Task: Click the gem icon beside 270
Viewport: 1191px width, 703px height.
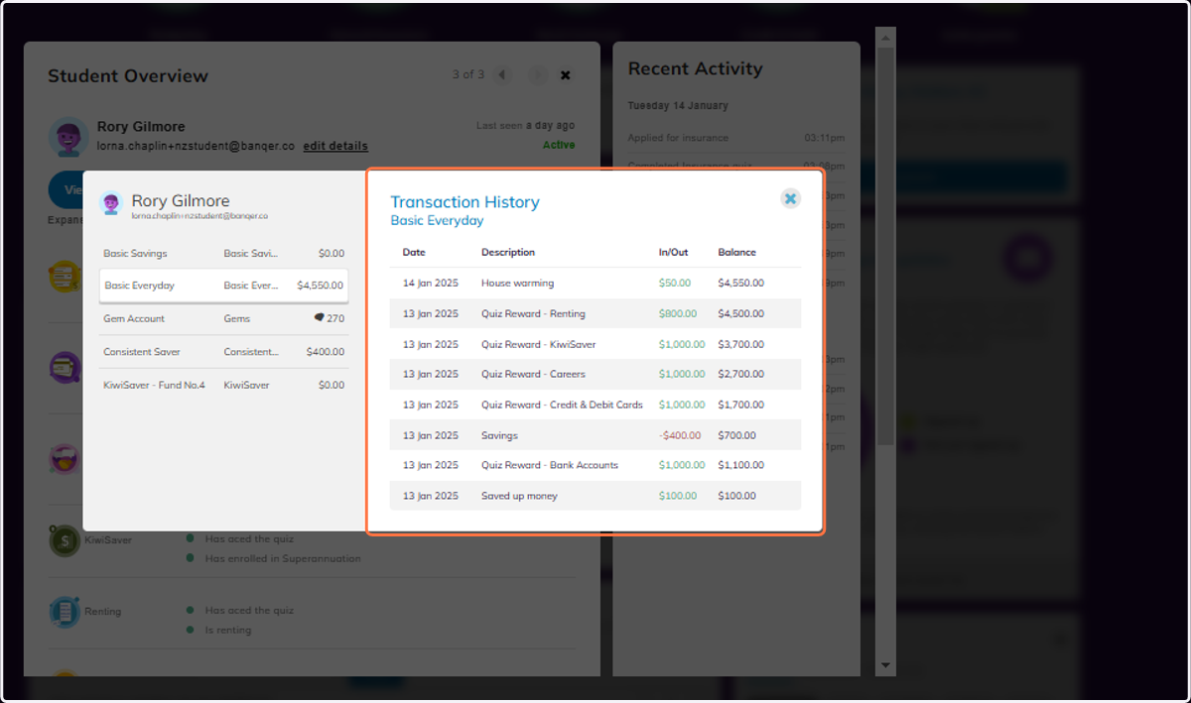Action: click(x=319, y=318)
